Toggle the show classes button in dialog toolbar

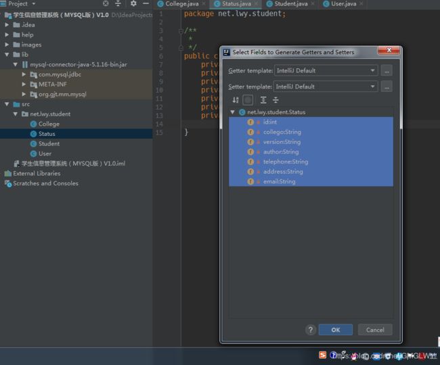(x=248, y=100)
